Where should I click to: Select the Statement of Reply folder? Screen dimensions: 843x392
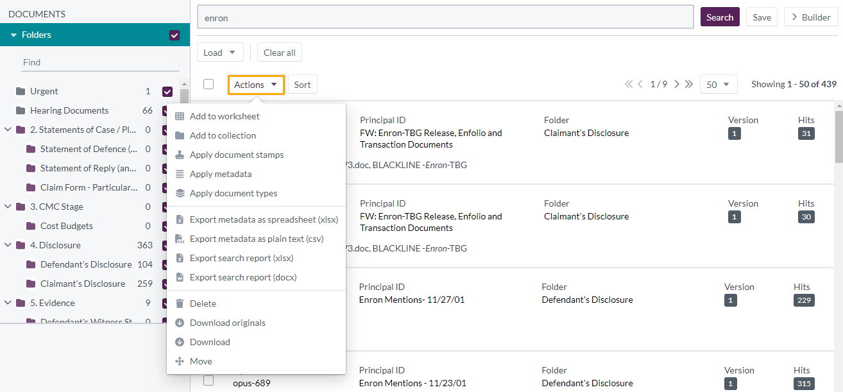pos(89,168)
